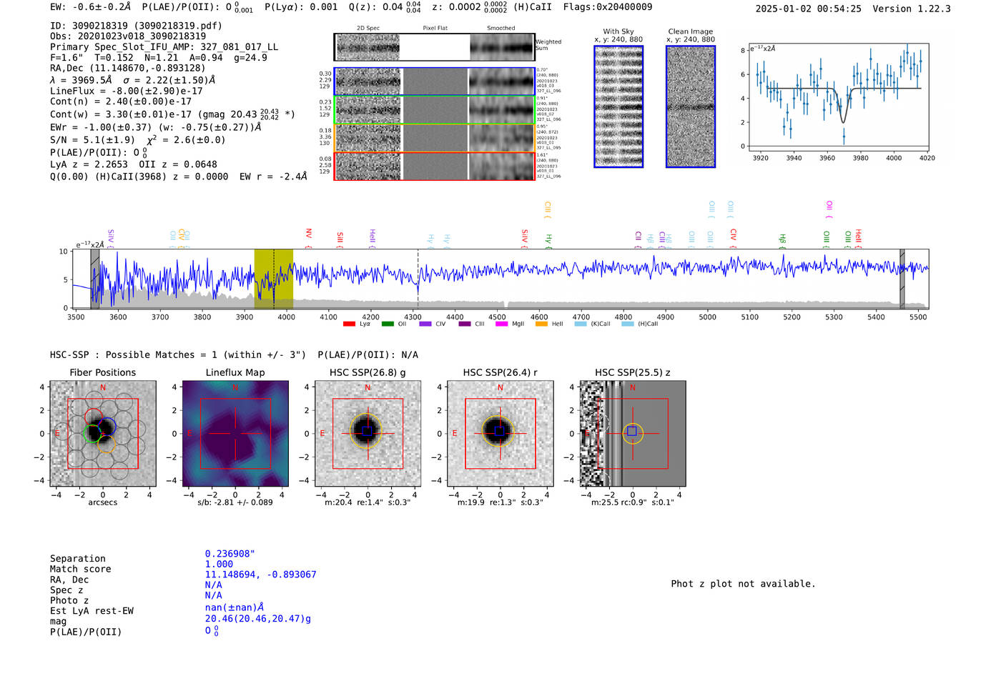Open the With Sky cutout image
Image resolution: width=1001 pixels, height=681 pixels.
(618, 106)
